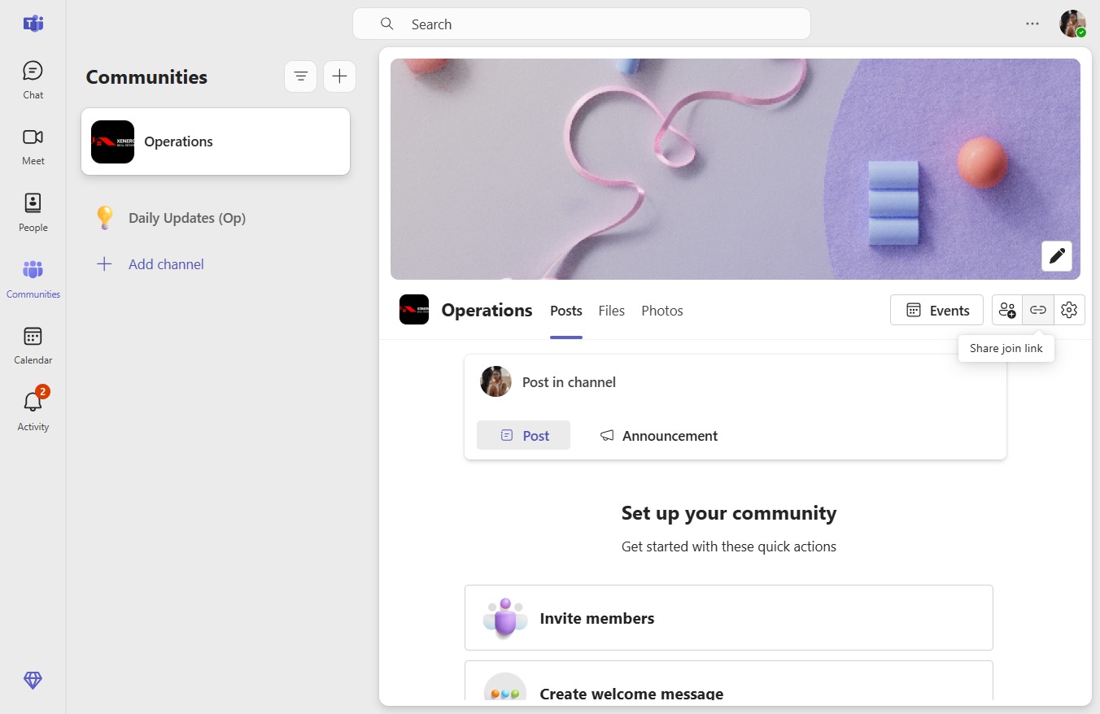Image resolution: width=1100 pixels, height=714 pixels.
Task: Open the Events button
Action: pos(936,310)
